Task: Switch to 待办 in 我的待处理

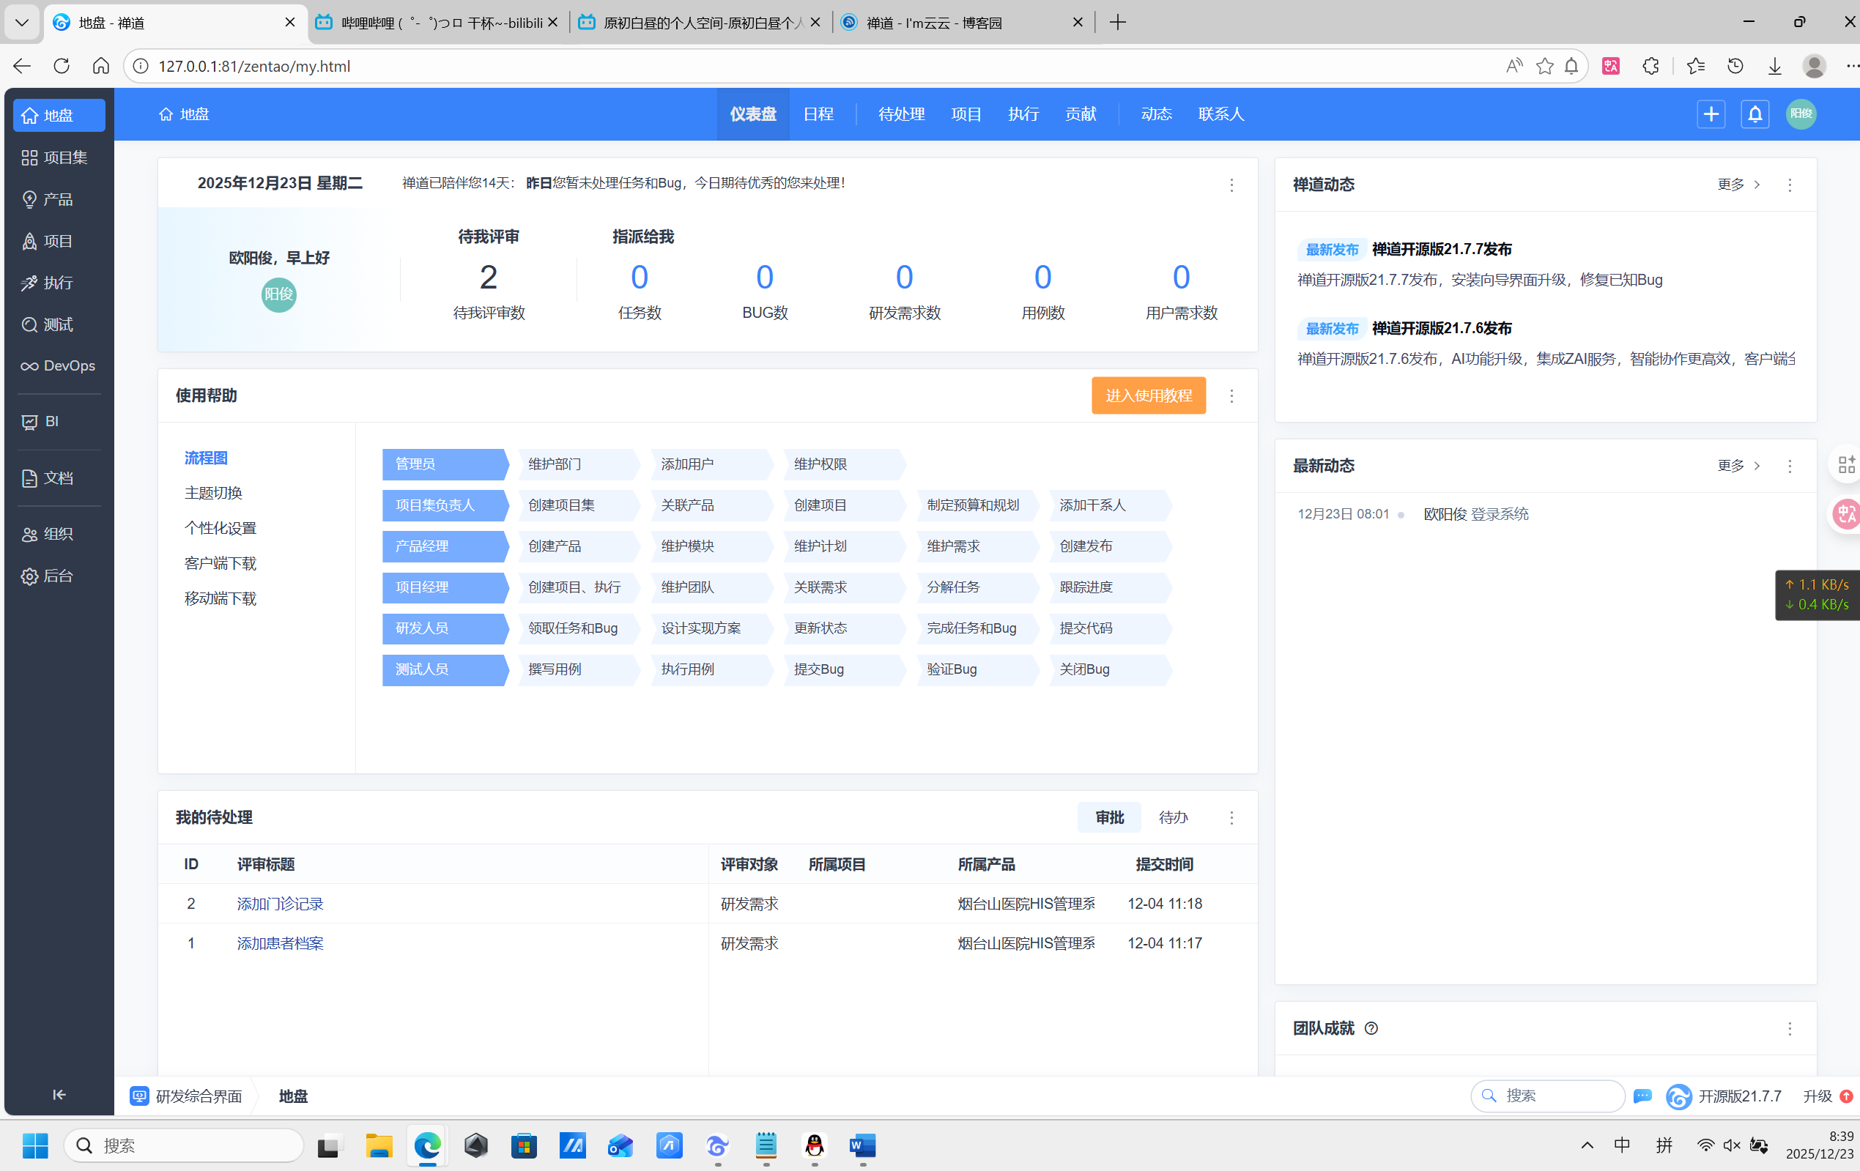Action: [x=1173, y=817]
